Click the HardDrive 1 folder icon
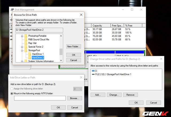 [x=29, y=54]
